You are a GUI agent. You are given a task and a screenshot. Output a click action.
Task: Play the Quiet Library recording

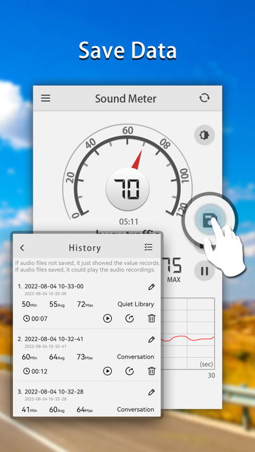click(x=107, y=318)
